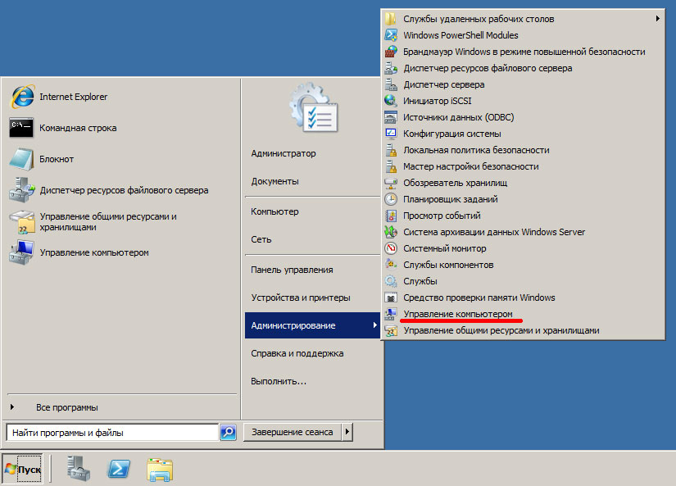Click Системный монитор text entry
The height and width of the screenshot is (486, 676).
point(444,248)
